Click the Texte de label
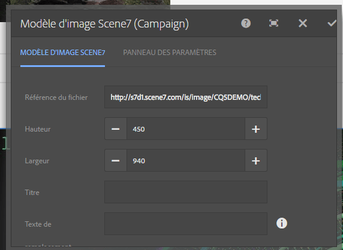343x250 pixels. [x=38, y=224]
